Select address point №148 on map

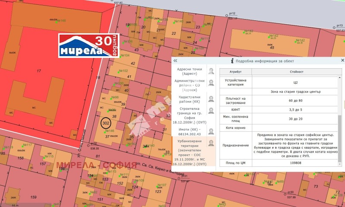(59, 20)
